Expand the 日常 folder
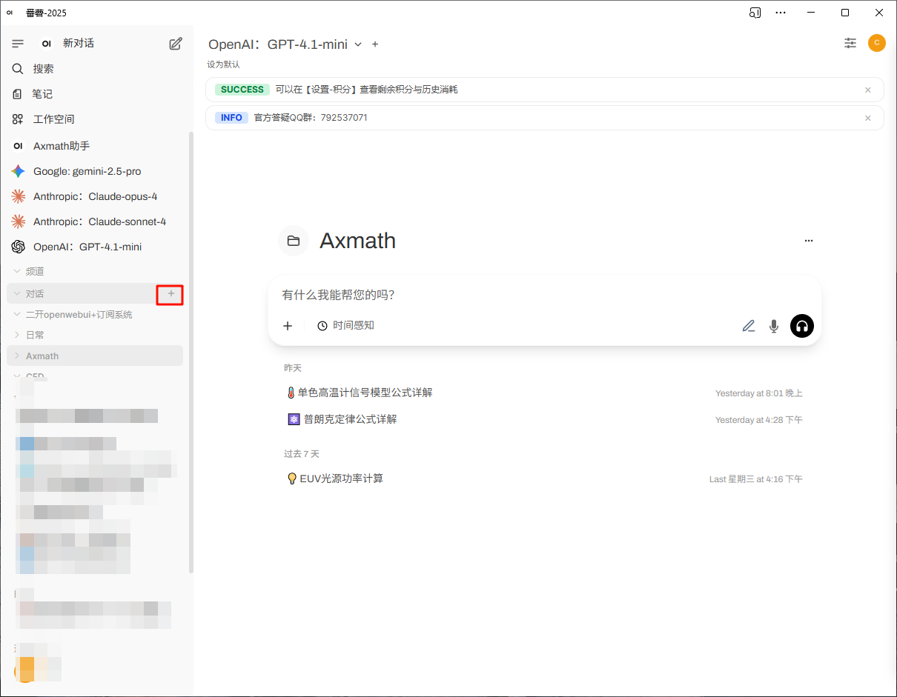 tap(17, 335)
